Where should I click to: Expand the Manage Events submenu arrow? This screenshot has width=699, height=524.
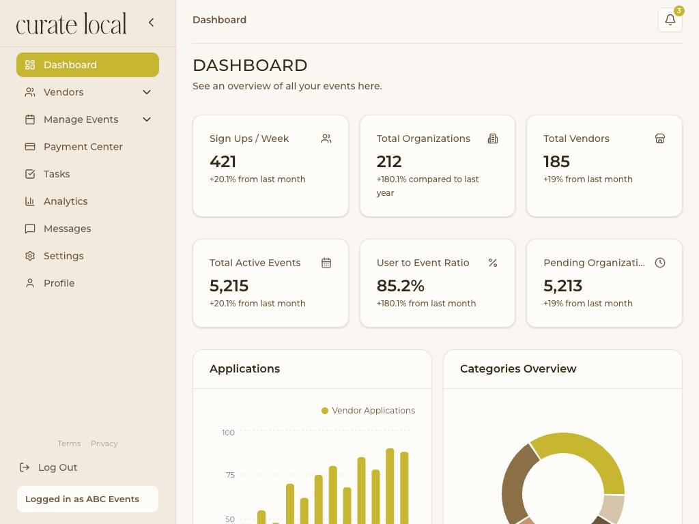coord(147,119)
